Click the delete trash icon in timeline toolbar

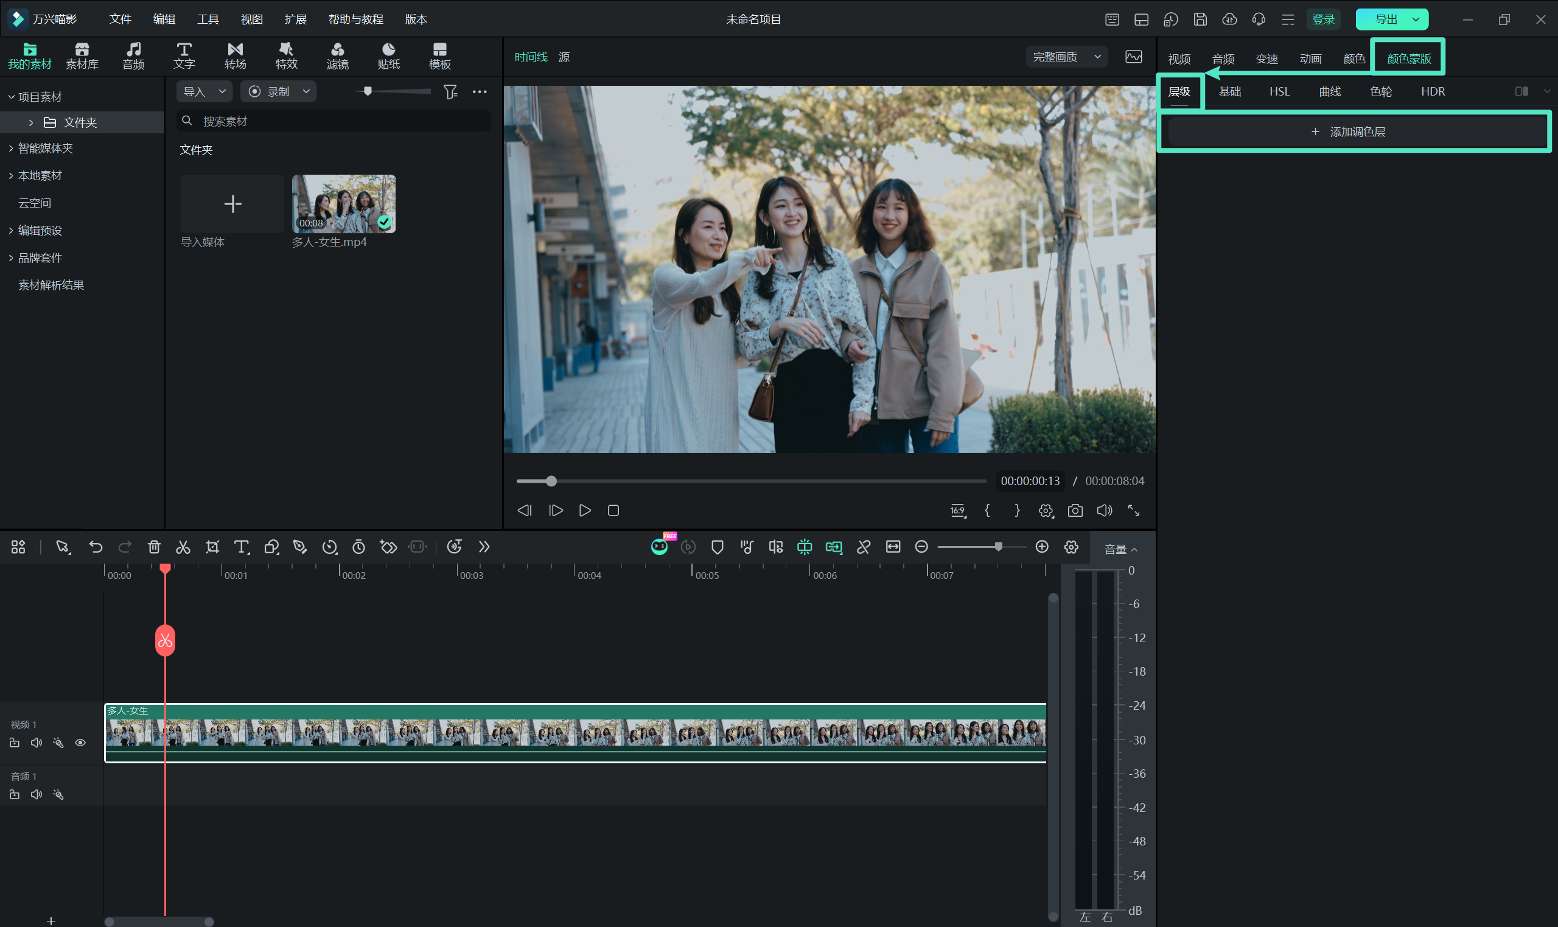[x=153, y=547]
